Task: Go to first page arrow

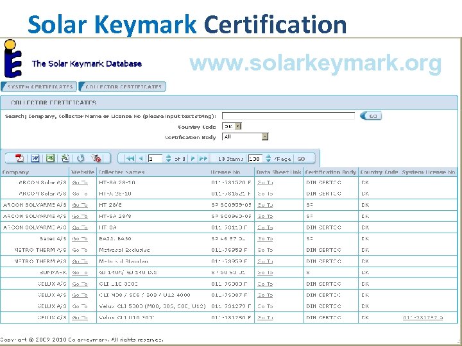Action: coord(130,158)
